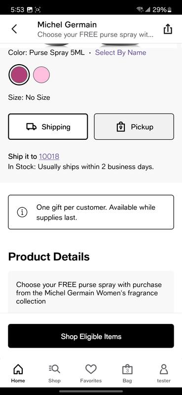Tap the Wi-Fi status icon
The image size is (182, 395).
click(x=139, y=9)
